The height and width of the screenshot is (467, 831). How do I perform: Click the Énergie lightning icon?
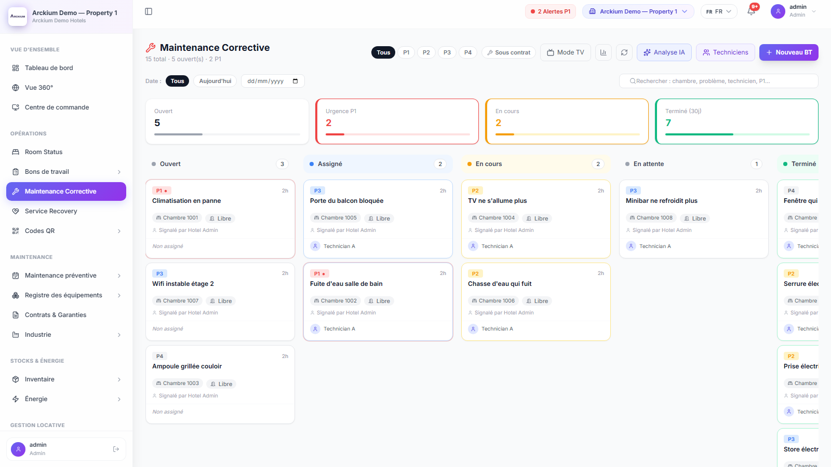[16, 399]
